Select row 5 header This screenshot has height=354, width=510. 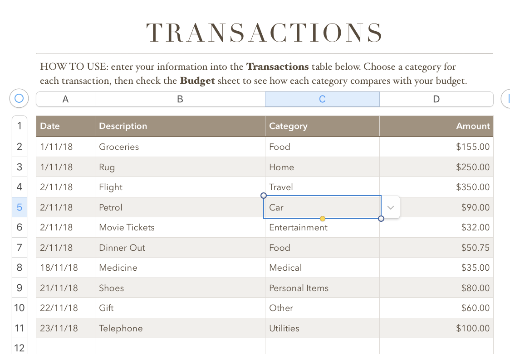[20, 207]
